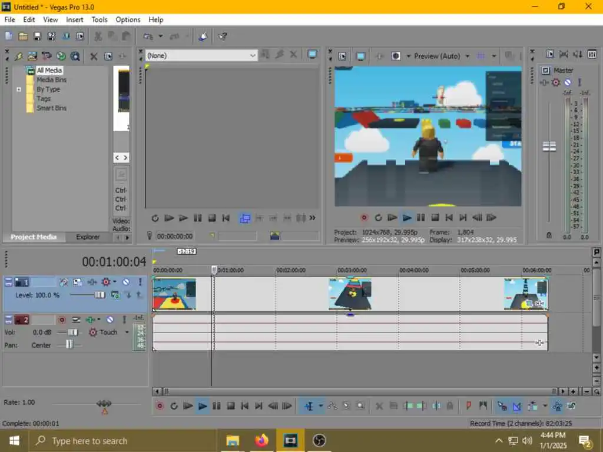This screenshot has width=603, height=452.
Task: Open the File menu
Action: [9, 19]
